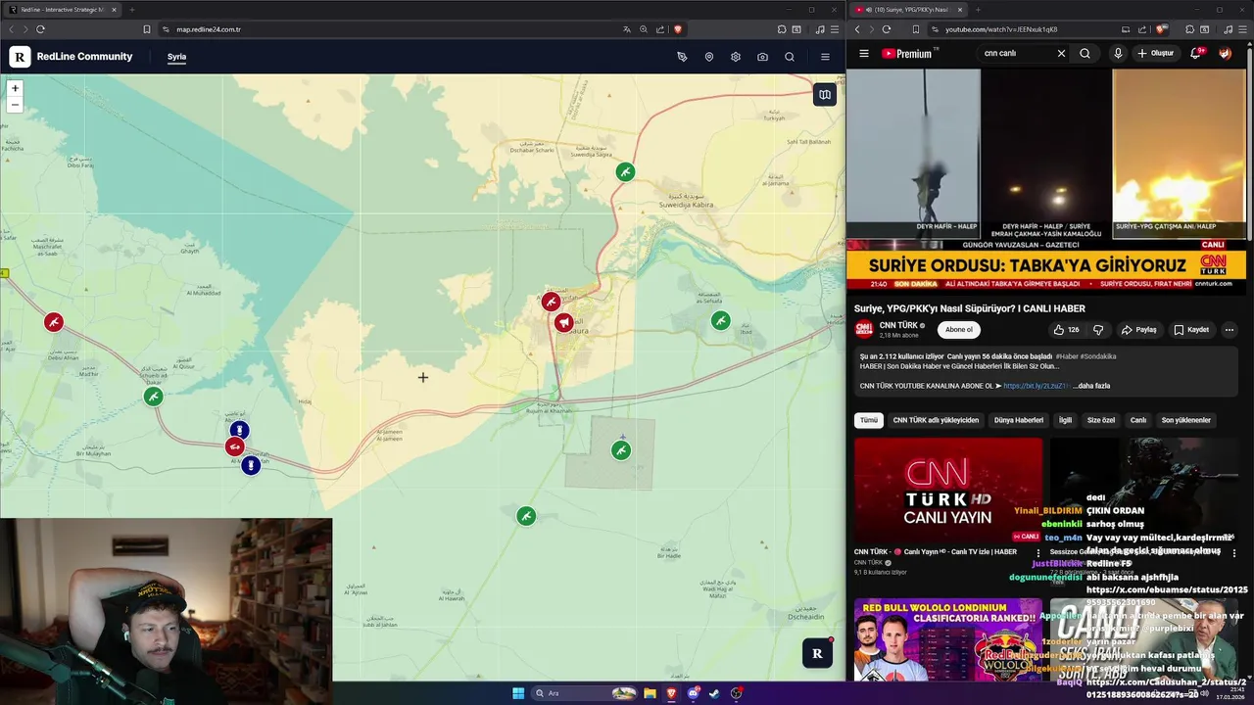Open CNN TÜRK channel name link
The image size is (1254, 705).
[898, 325]
